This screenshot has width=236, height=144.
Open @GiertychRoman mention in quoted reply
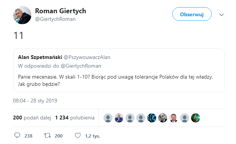pyautogui.click(x=81, y=66)
